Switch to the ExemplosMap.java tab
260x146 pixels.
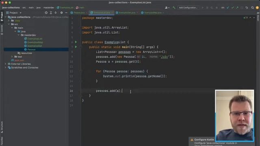pyautogui.click(x=152, y=13)
